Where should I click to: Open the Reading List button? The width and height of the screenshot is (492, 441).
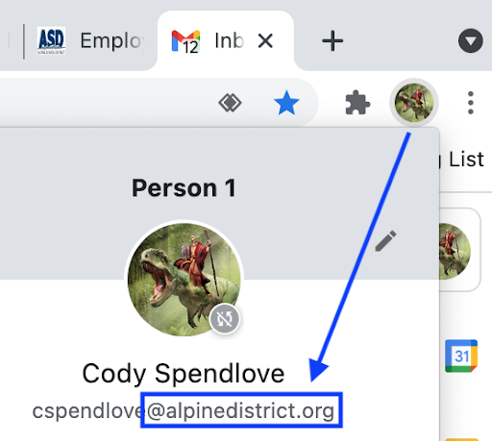tap(463, 159)
